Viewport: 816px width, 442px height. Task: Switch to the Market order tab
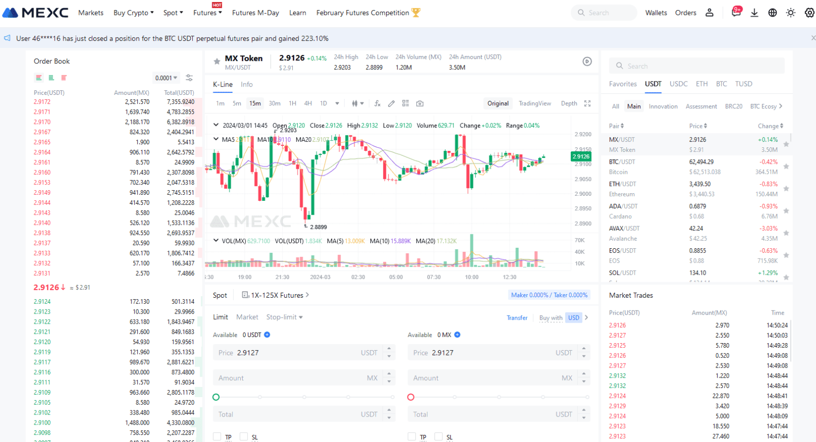247,317
